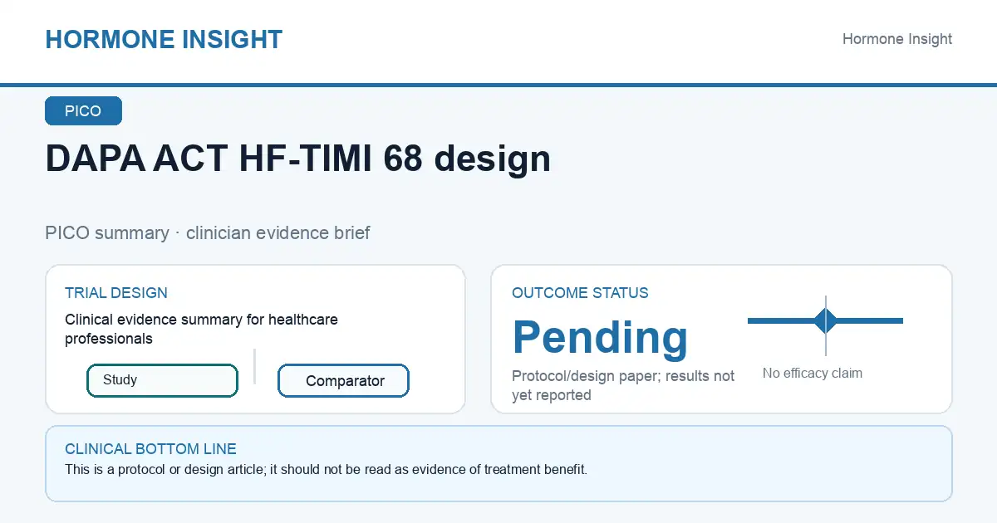Click the OUTCOME STATUS heading
Viewport: 997px width, 523px height.
pyautogui.click(x=580, y=293)
